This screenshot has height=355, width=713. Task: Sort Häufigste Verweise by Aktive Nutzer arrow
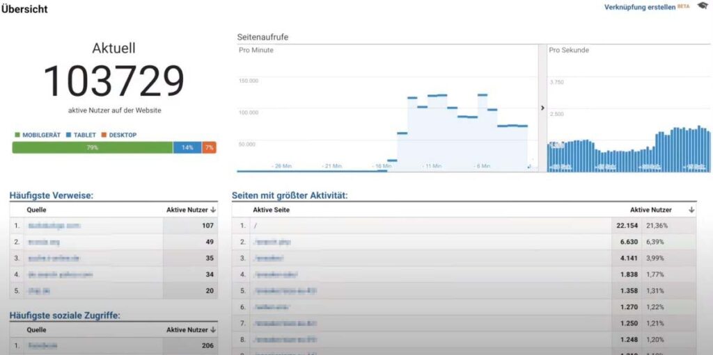click(213, 210)
